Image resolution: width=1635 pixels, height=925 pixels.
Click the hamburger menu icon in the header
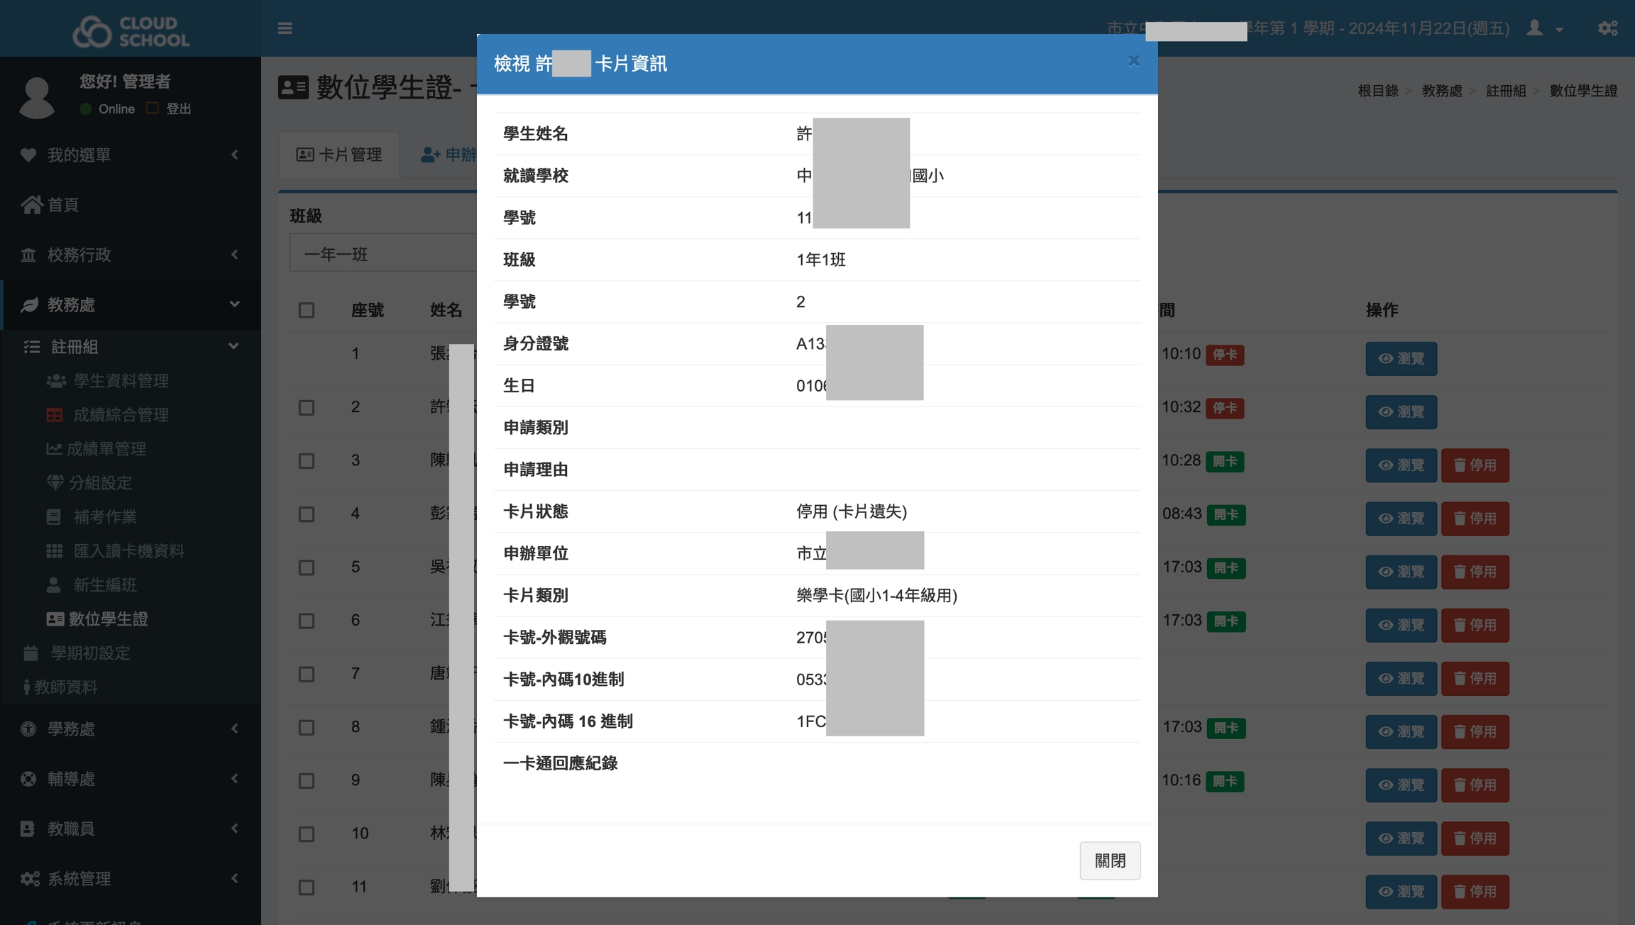pos(285,28)
